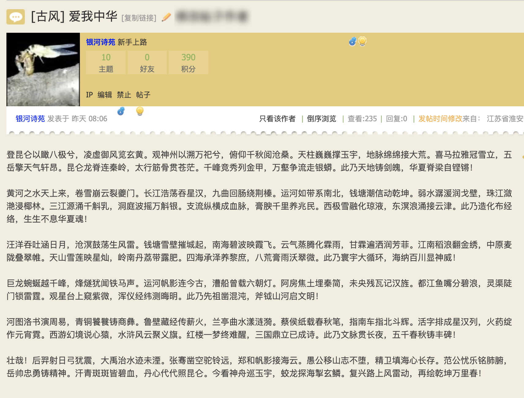Click the lightbulb icon above post timestamp

(x=140, y=111)
